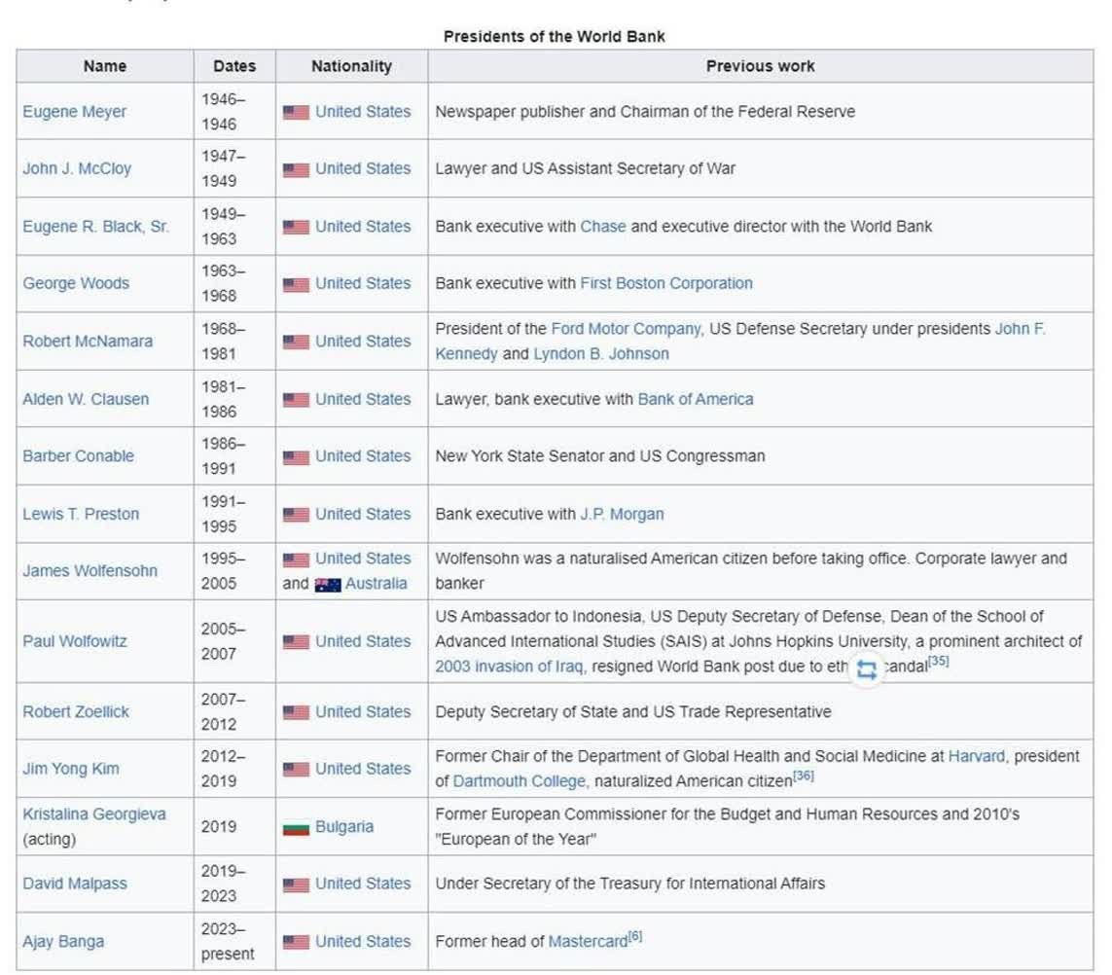Open the Eugene Meyer link
The width and height of the screenshot is (1112, 975).
(x=75, y=112)
